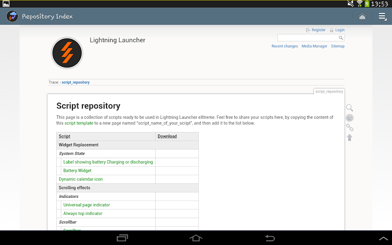Open the Battery Widget script page
Image resolution: width=392 pixels, height=245 pixels.
click(77, 170)
